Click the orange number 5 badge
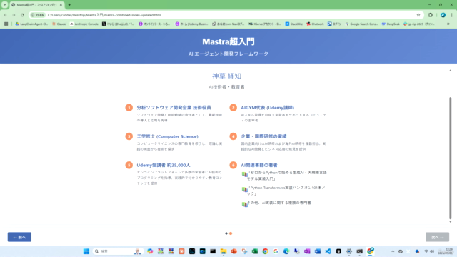Viewport: 457px width, 257px height. click(x=129, y=165)
